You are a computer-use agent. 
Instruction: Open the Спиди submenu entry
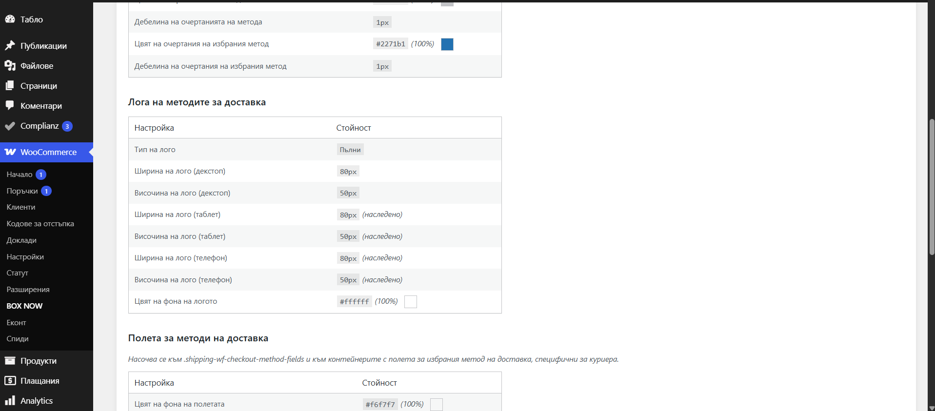point(18,338)
